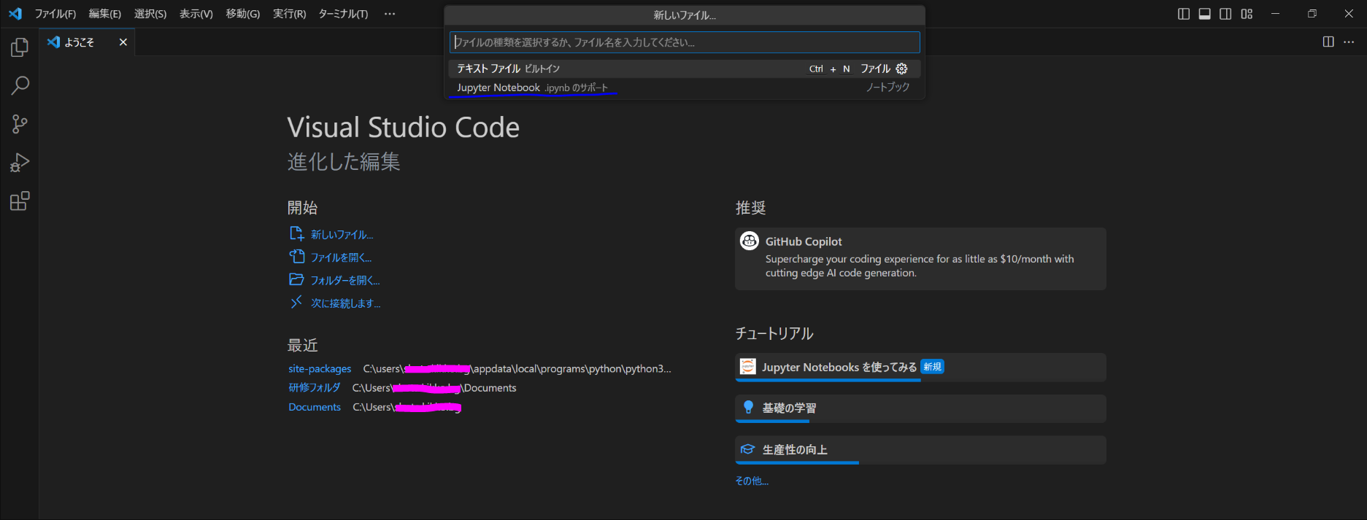
Task: Split the editor to the right
Action: tap(1328, 42)
